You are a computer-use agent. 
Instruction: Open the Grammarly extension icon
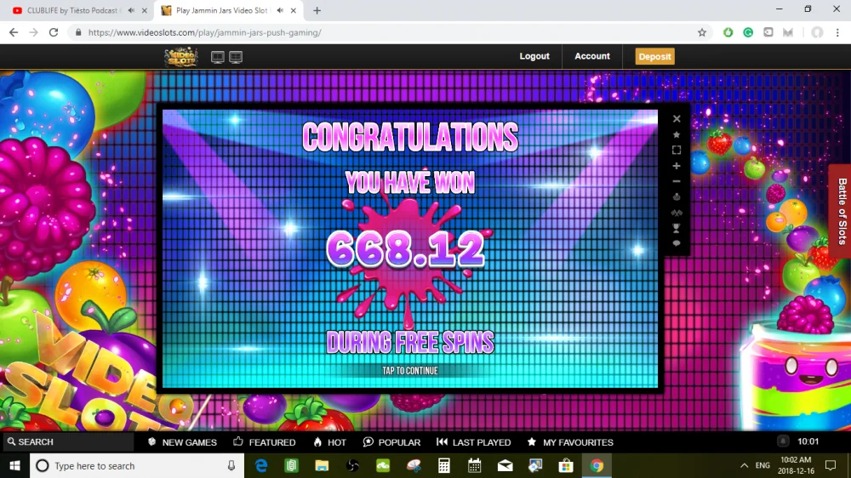pyautogui.click(x=748, y=32)
